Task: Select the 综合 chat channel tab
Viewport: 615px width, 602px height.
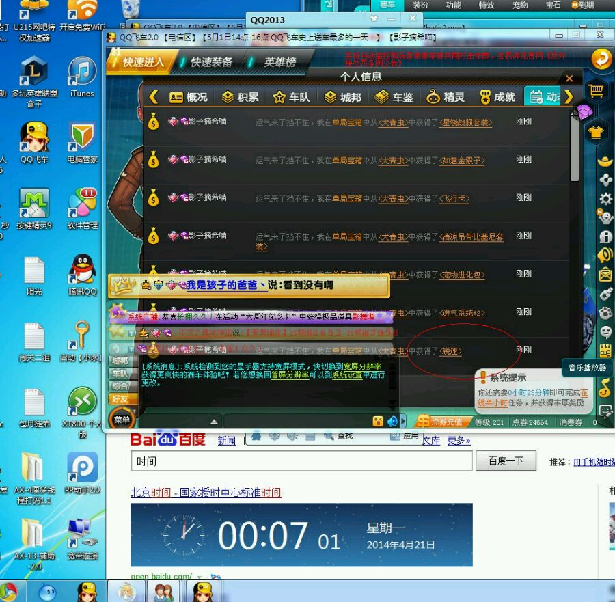Action: click(122, 386)
